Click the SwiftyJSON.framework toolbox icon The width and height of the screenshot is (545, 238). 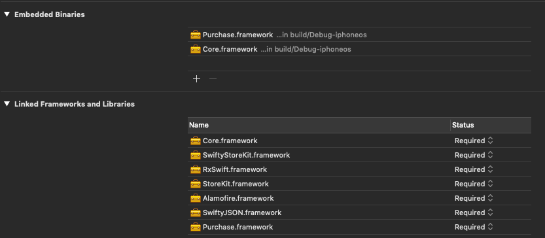coord(196,212)
